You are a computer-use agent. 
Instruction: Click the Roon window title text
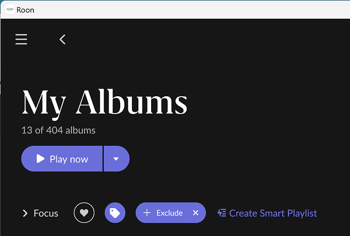tap(25, 10)
